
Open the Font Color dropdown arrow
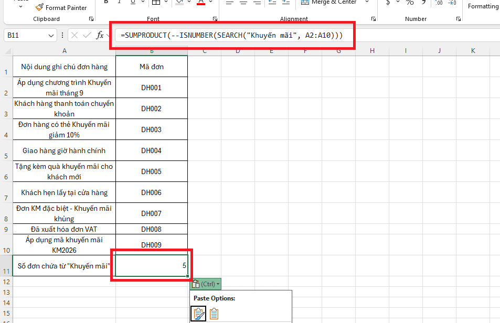(x=210, y=2)
